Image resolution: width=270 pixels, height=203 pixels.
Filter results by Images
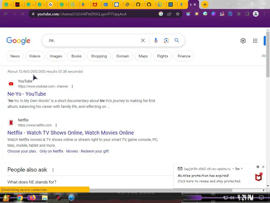[56, 56]
